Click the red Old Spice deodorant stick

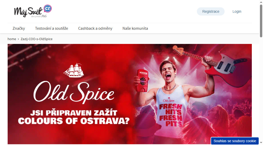click(x=142, y=81)
